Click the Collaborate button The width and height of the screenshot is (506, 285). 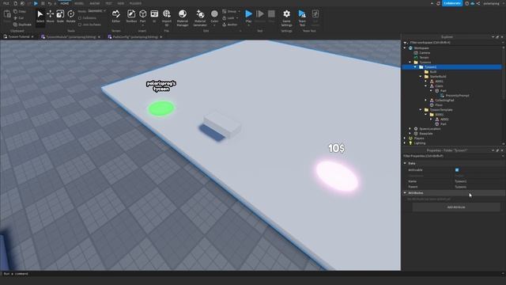[x=452, y=3]
